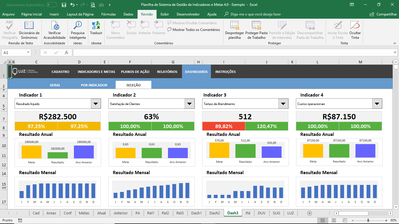Open the Dash1 sheet tab

[196, 213]
